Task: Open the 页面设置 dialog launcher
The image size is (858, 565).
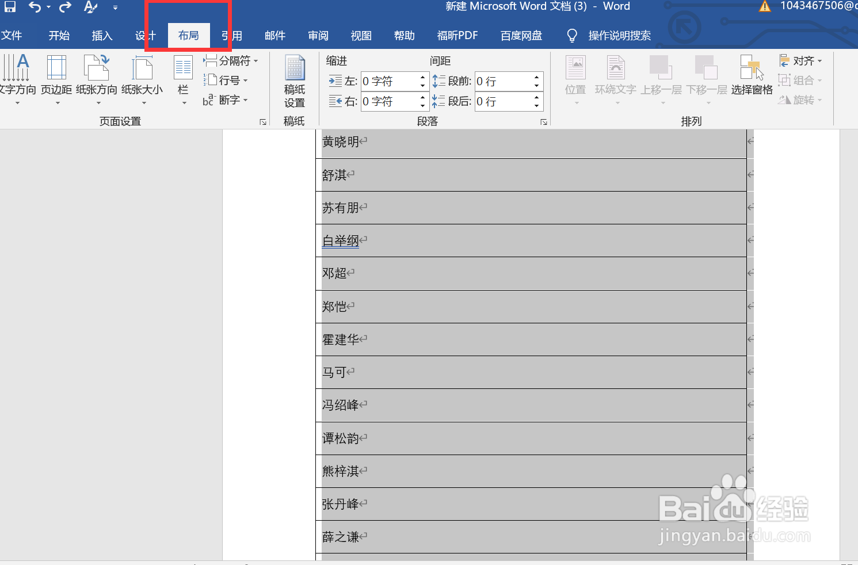Action: pos(263,121)
